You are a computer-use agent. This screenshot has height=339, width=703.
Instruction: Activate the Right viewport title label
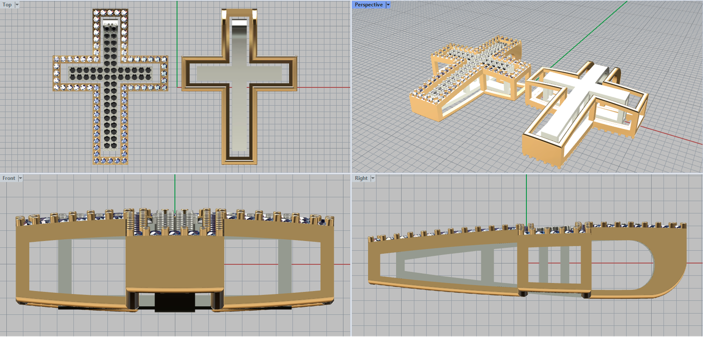coord(361,178)
